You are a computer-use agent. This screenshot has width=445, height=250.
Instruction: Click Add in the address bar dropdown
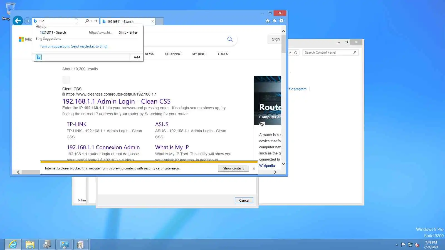tap(137, 57)
